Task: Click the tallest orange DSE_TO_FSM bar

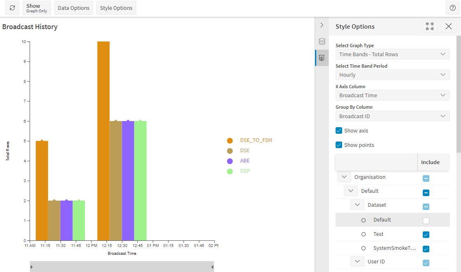Action: click(104, 141)
